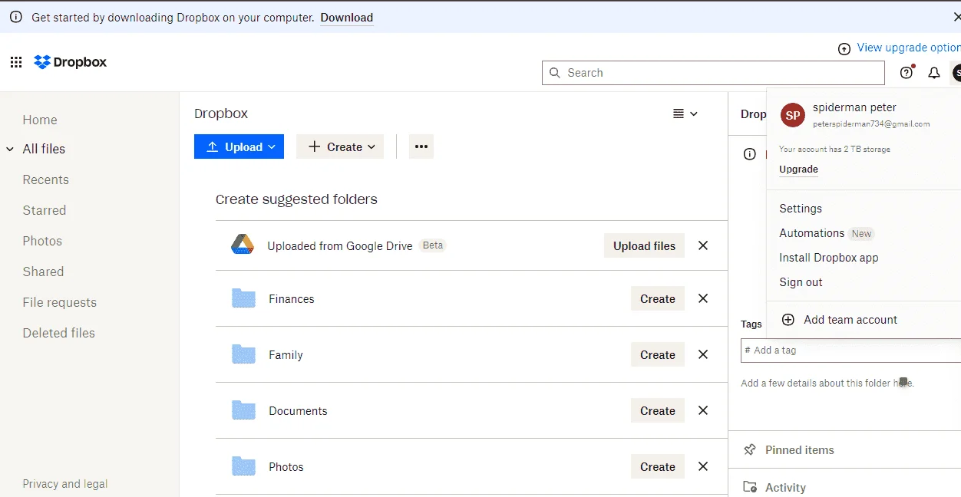Open the help question mark icon
This screenshot has height=497, width=961.
(907, 73)
